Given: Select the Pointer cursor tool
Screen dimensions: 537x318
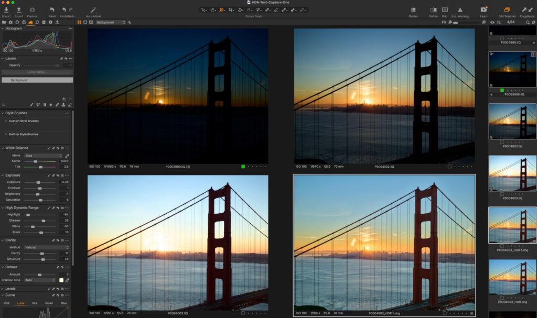Looking at the screenshot, I should pyautogui.click(x=204, y=10).
